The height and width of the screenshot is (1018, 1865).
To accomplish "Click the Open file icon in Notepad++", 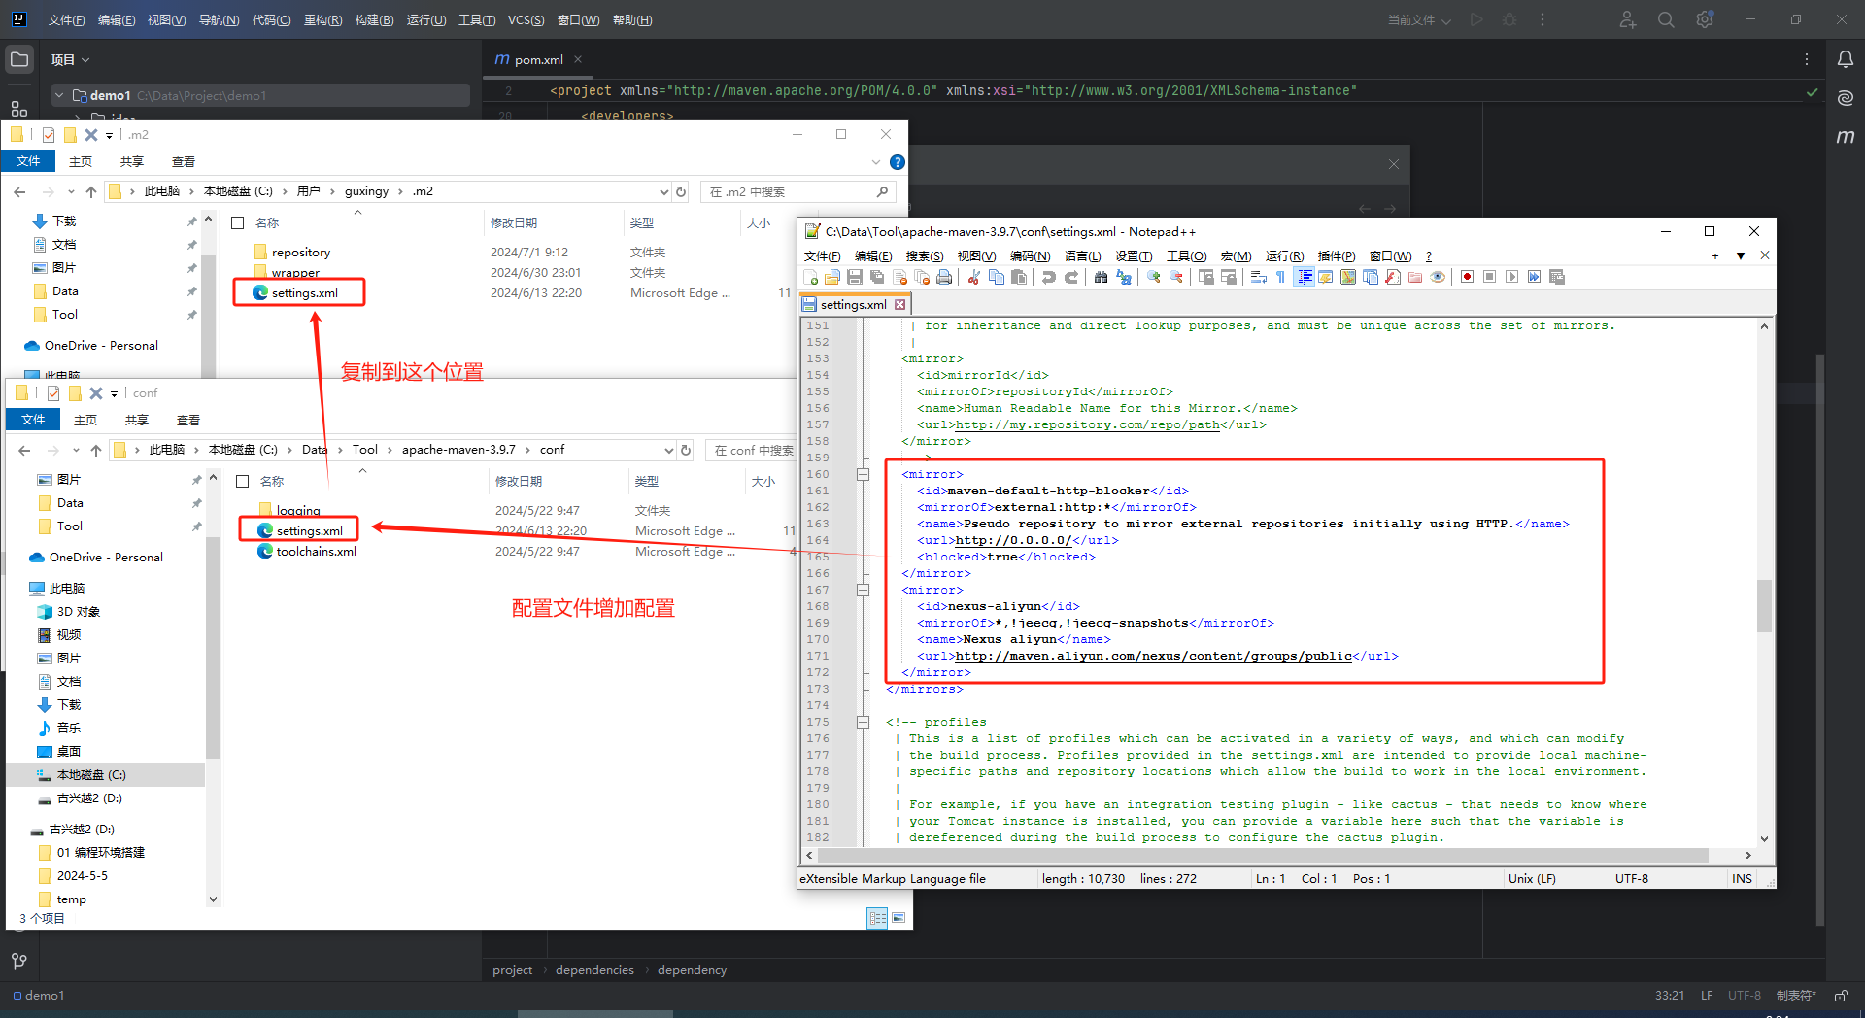I will (832, 278).
